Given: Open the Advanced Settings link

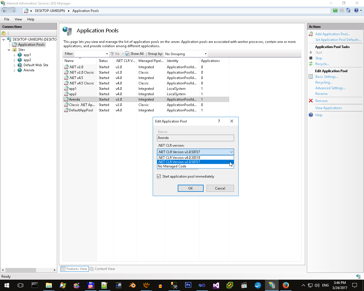Looking at the screenshot, I should pos(330,88).
